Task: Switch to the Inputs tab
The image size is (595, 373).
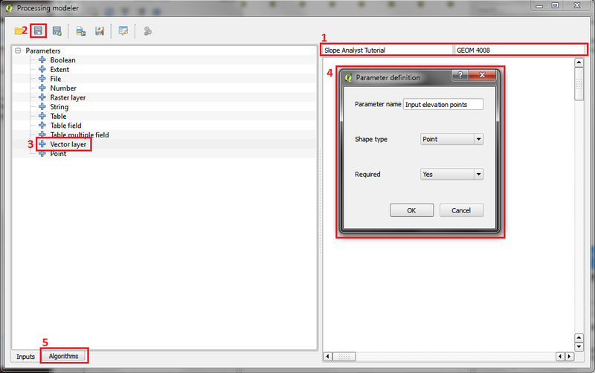Action: click(25, 357)
